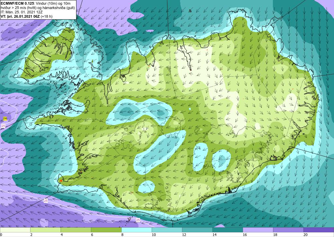Image resolution: width=334 pixels, height=237 pixels.
Task: Click the legend scale value 8
Action: pos(123,235)
